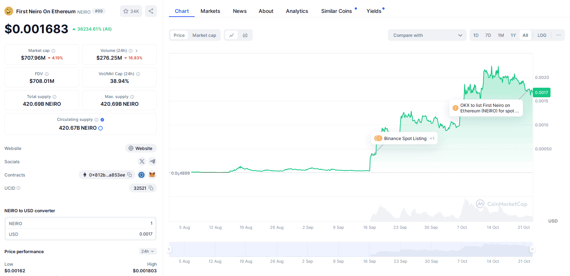The image size is (570, 276).
Task: Select Market cap chart toggle
Action: (x=204, y=35)
